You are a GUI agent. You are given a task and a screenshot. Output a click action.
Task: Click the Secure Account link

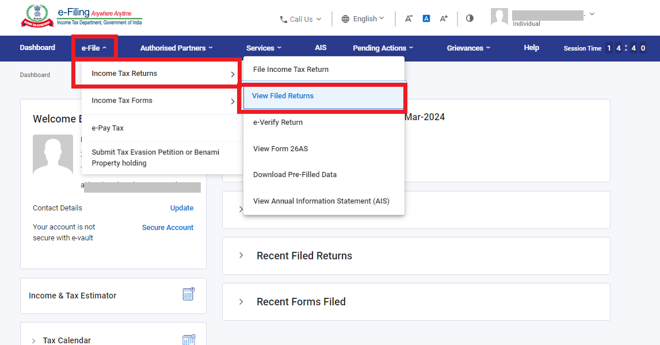click(x=167, y=228)
